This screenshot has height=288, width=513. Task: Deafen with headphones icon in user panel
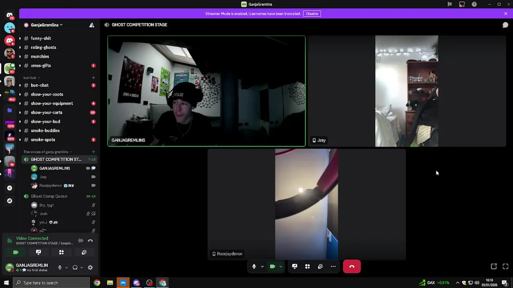point(75,268)
